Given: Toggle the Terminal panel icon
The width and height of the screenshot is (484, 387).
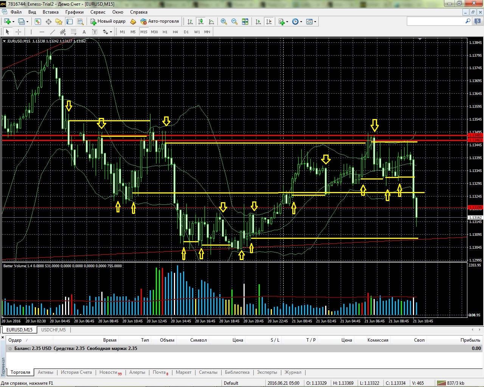Looking at the screenshot, I should point(70,22).
